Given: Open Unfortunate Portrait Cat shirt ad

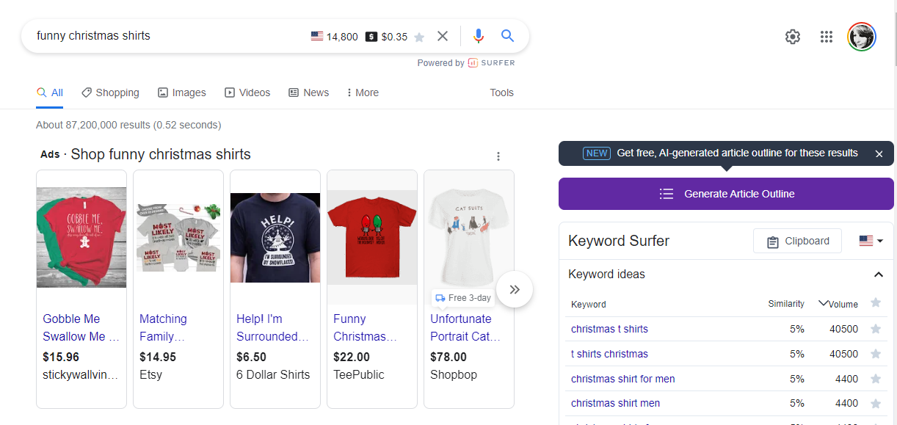Looking at the screenshot, I should pos(465,327).
